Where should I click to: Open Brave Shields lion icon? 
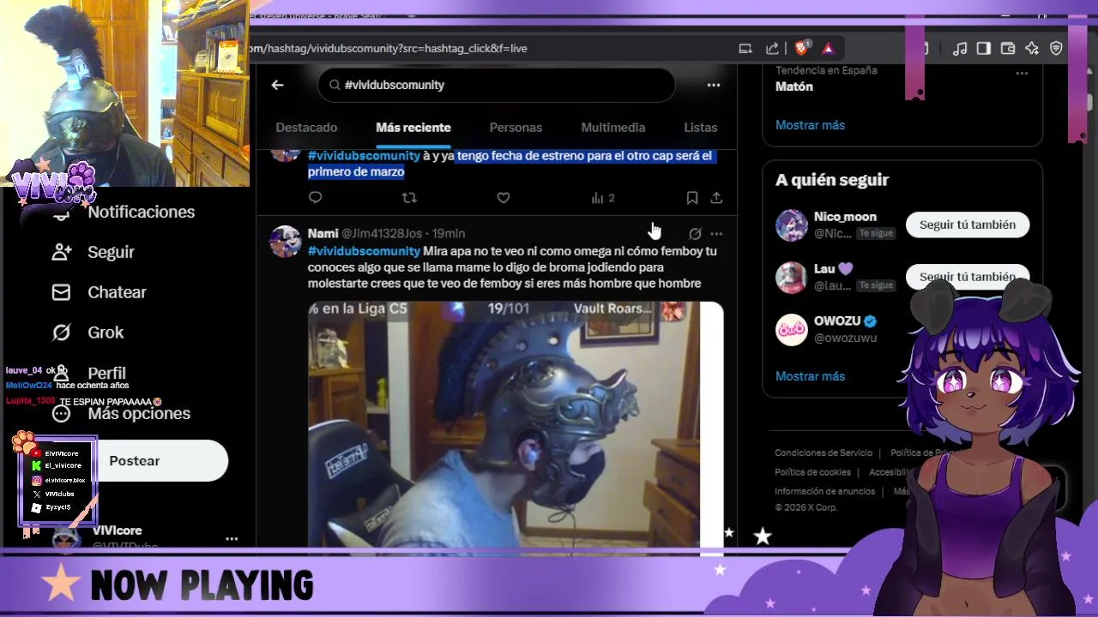801,49
